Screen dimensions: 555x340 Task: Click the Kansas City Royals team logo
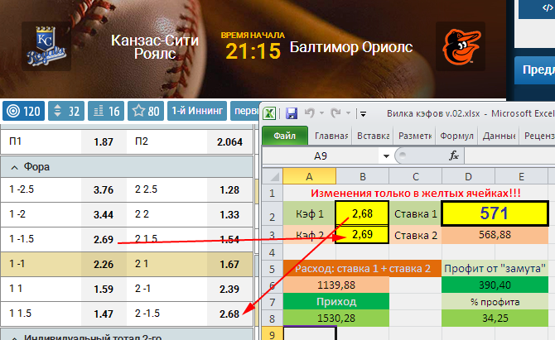46,46
